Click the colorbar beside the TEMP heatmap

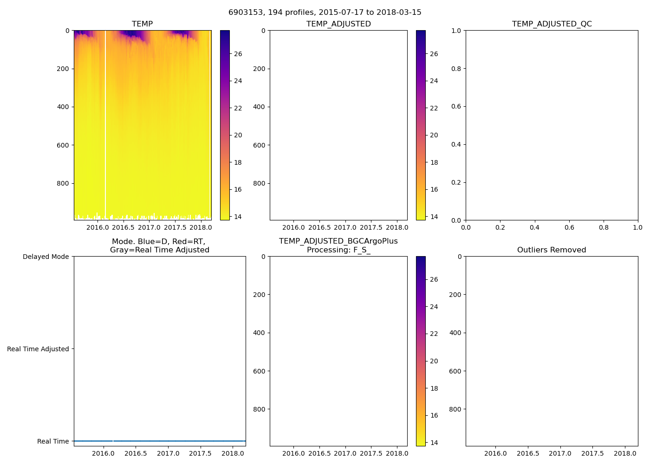click(225, 125)
